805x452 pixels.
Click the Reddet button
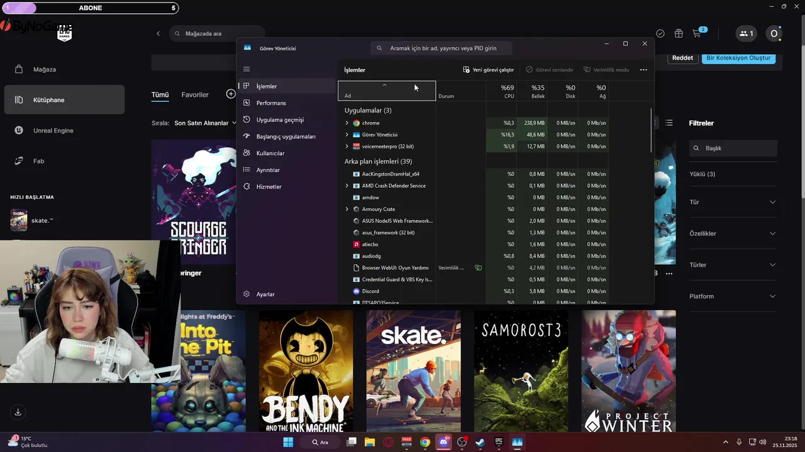coord(682,58)
